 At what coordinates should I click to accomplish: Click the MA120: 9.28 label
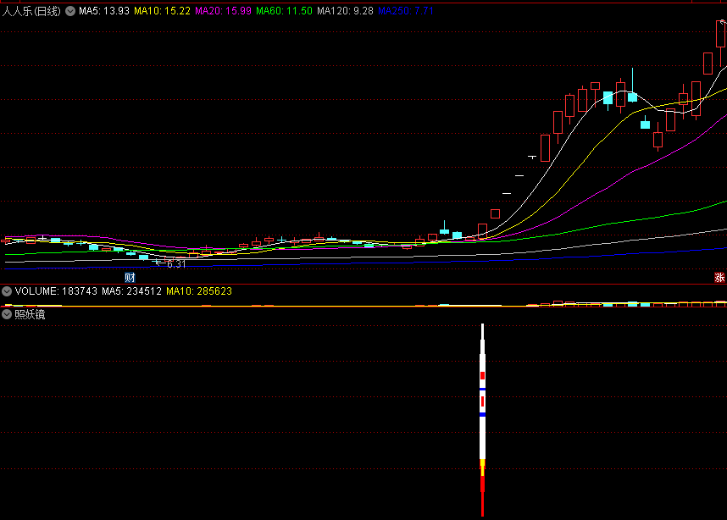tap(345, 11)
